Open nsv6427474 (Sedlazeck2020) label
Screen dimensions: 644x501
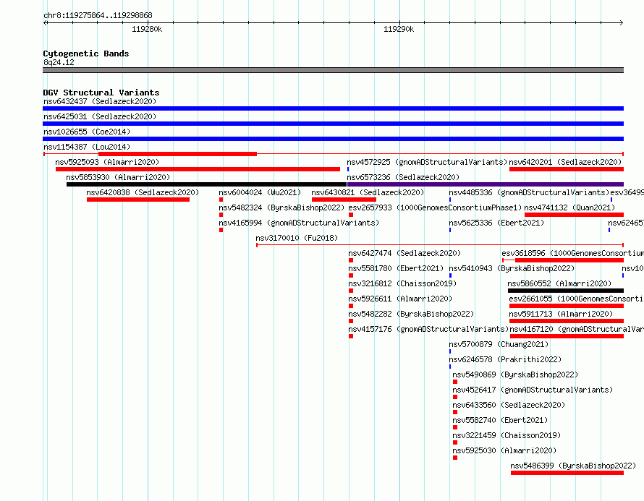coord(404,253)
